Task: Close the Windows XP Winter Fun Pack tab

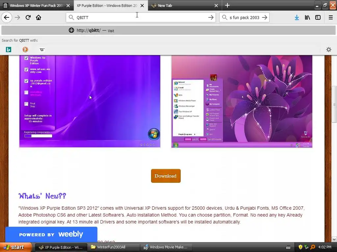Action: pos(68,6)
